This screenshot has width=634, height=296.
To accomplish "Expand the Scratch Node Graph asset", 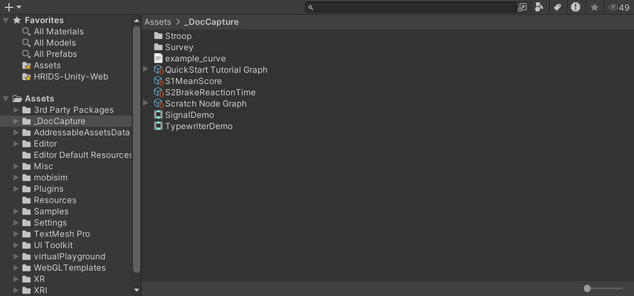I will [x=146, y=104].
